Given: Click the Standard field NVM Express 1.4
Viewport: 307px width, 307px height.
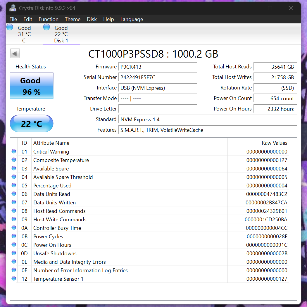Looking at the screenshot, I should pos(208,119).
